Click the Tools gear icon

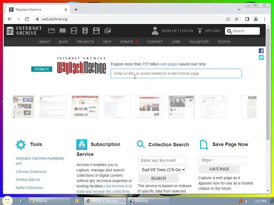click(21, 144)
